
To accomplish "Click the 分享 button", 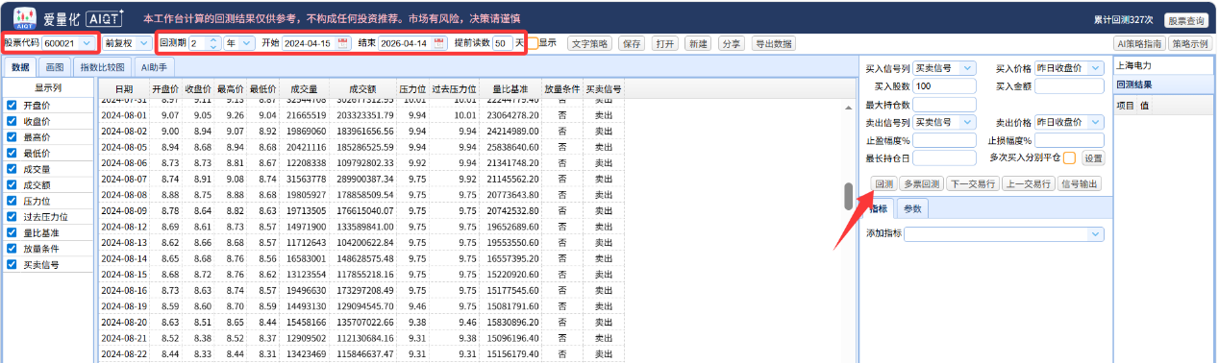I will (x=732, y=43).
